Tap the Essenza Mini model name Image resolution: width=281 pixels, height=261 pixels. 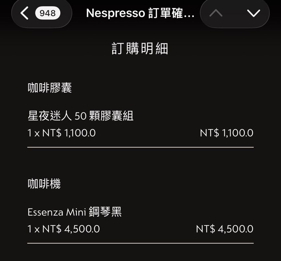[57, 212]
